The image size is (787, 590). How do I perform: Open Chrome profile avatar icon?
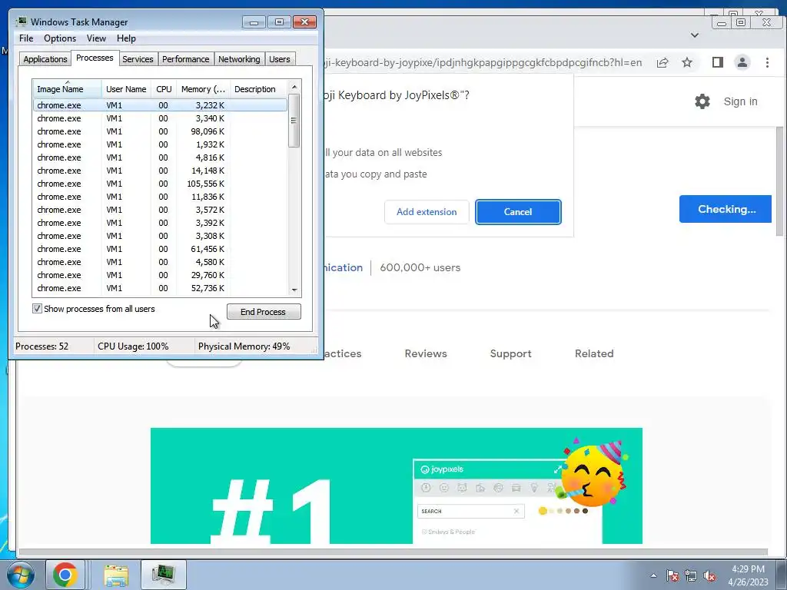click(742, 62)
